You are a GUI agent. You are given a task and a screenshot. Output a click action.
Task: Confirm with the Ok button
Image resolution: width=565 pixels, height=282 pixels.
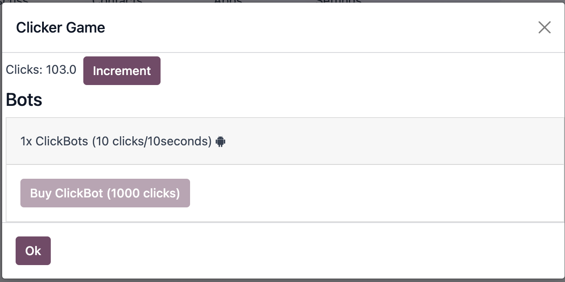tap(33, 251)
